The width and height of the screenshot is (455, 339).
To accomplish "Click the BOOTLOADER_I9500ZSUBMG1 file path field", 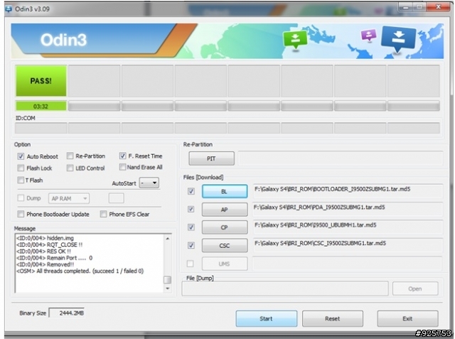I will (348, 190).
